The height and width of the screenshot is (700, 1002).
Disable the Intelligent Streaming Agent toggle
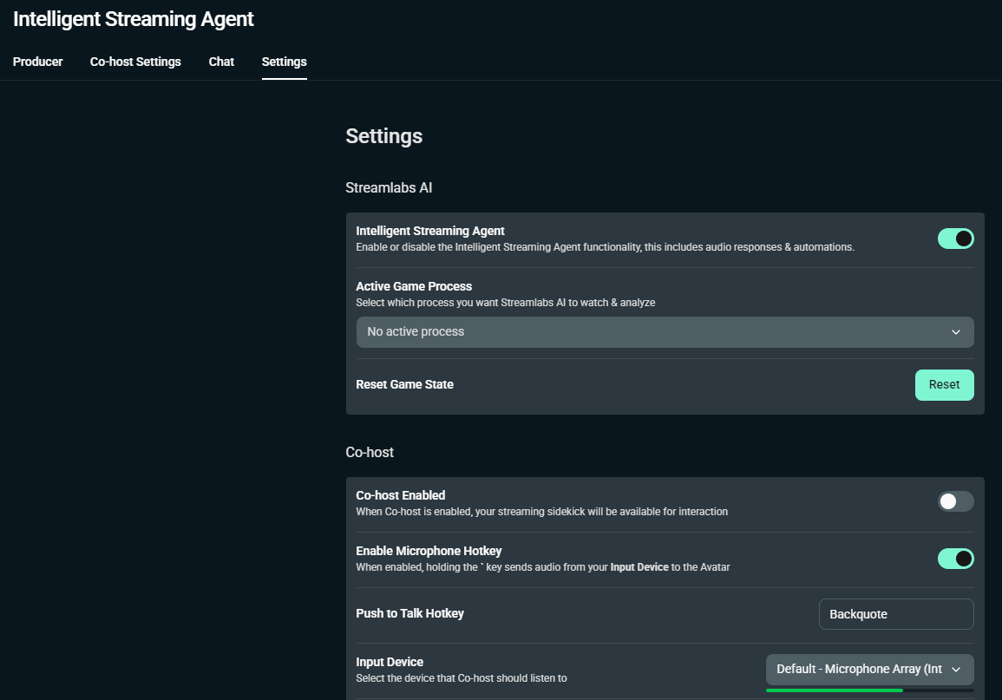955,239
